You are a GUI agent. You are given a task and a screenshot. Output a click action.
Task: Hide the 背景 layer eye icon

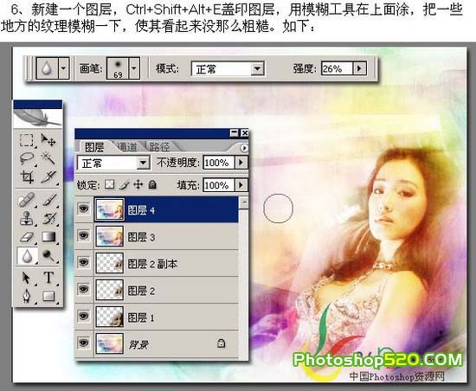(x=84, y=343)
